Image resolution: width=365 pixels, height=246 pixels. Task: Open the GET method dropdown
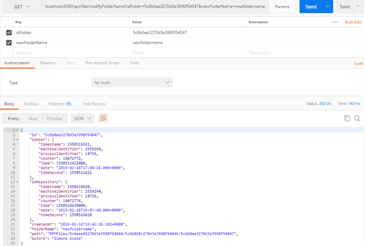tap(22, 6)
